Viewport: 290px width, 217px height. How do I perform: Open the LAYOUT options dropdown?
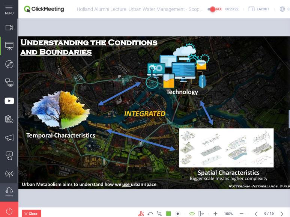point(259,9)
